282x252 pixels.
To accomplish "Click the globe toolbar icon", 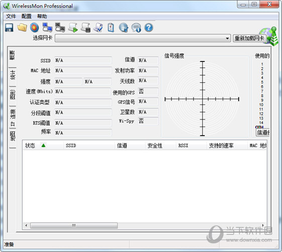I will tap(124, 28).
